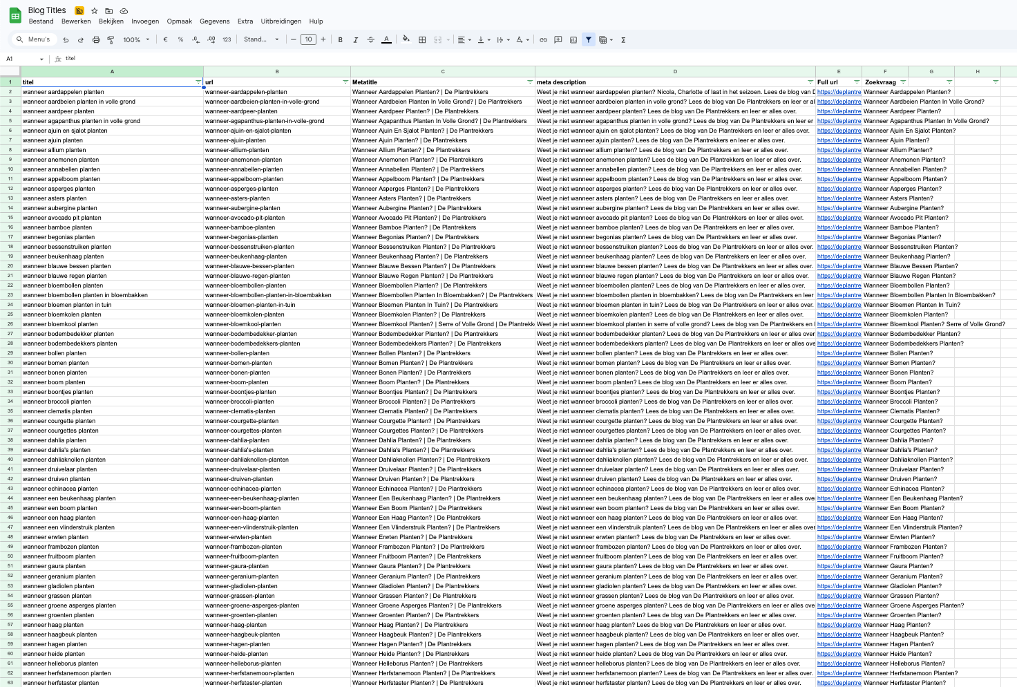Redo the last action
This screenshot has width=1017, height=687.
click(81, 40)
